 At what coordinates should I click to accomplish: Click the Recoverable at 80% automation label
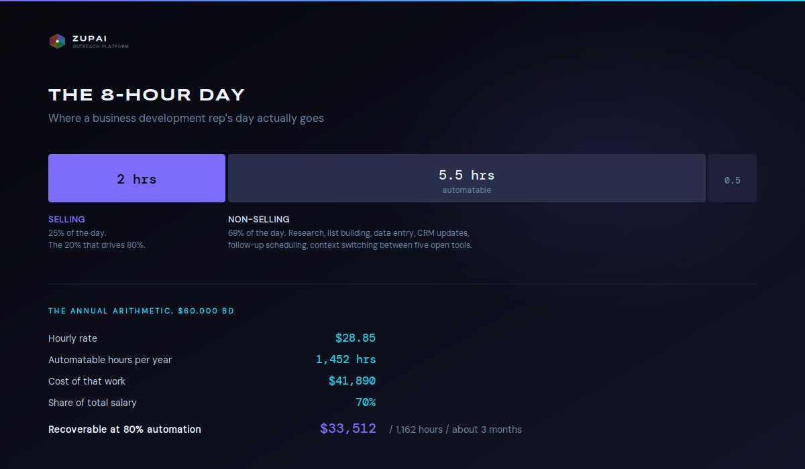tap(125, 429)
